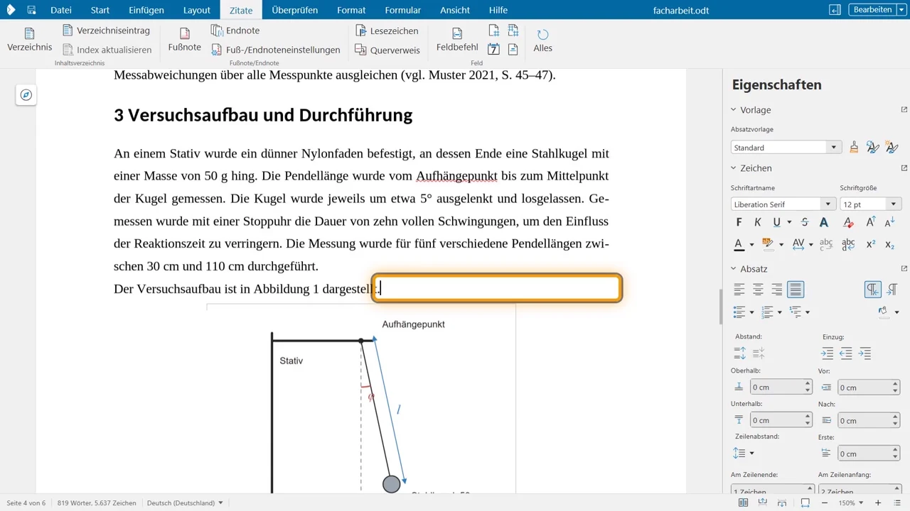The width and height of the screenshot is (910, 511).
Task: Set paragraph alignment to centered
Action: 758,290
